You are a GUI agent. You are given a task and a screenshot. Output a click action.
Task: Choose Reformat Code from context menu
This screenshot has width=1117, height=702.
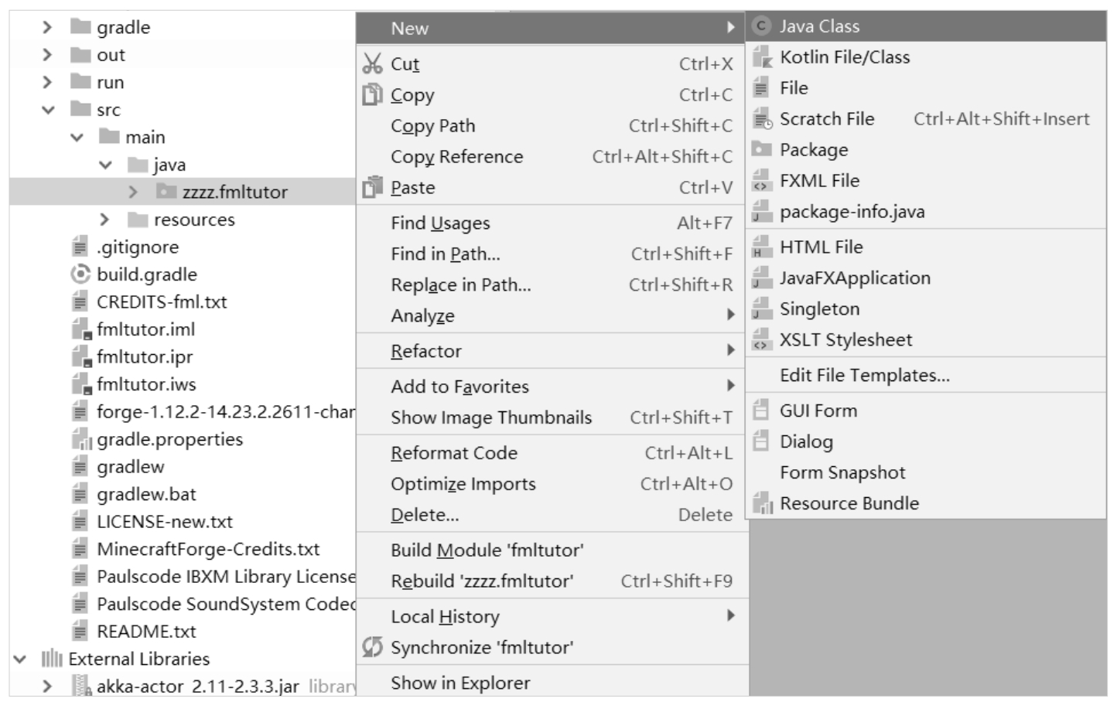[454, 453]
